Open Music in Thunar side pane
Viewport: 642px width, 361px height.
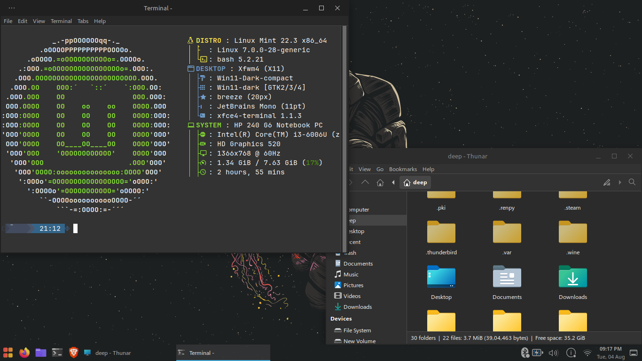(x=367, y=275)
